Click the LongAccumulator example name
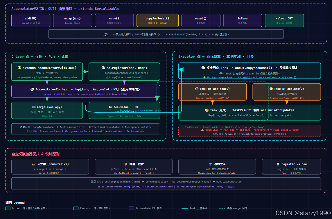 (x=44, y=127)
